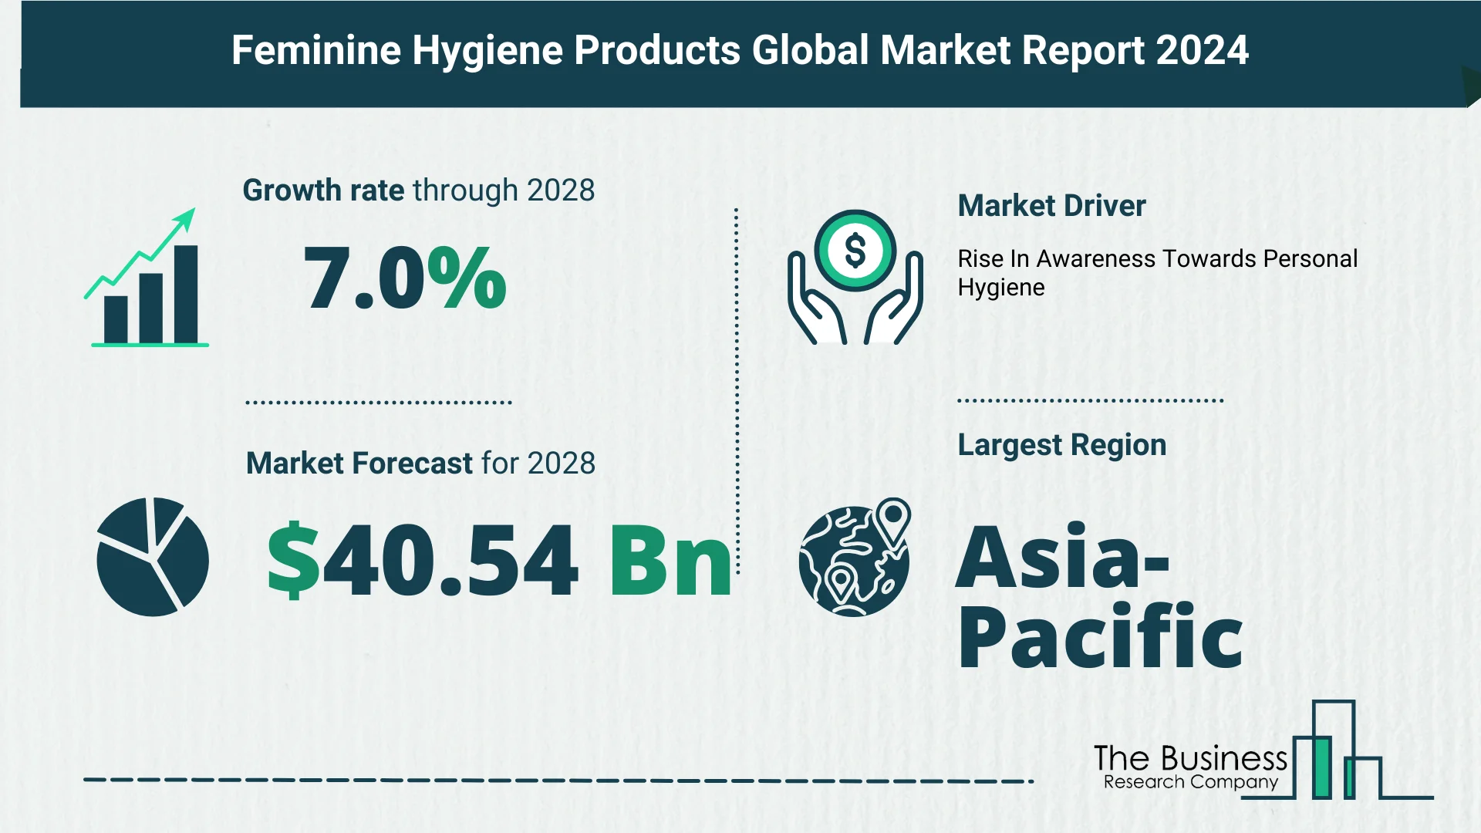Click the '7.0%' growth value

point(405,278)
